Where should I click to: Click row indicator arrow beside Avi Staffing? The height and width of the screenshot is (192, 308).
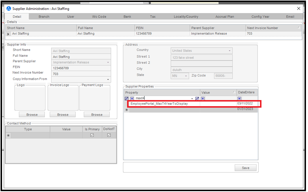click(8, 34)
